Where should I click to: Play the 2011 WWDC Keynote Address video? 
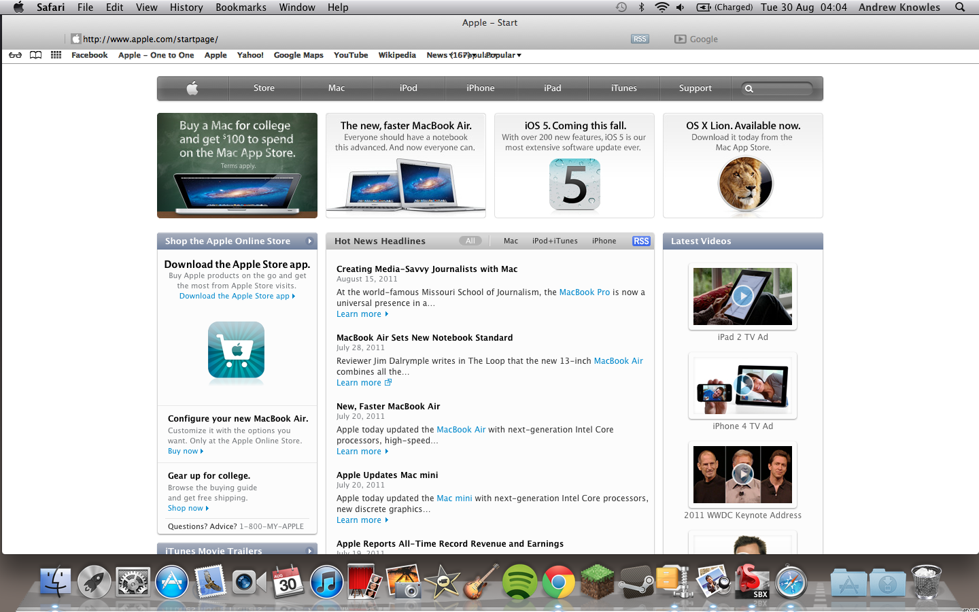742,474
